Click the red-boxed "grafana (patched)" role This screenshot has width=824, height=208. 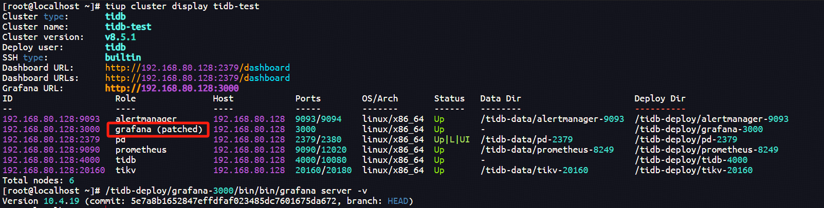point(158,129)
